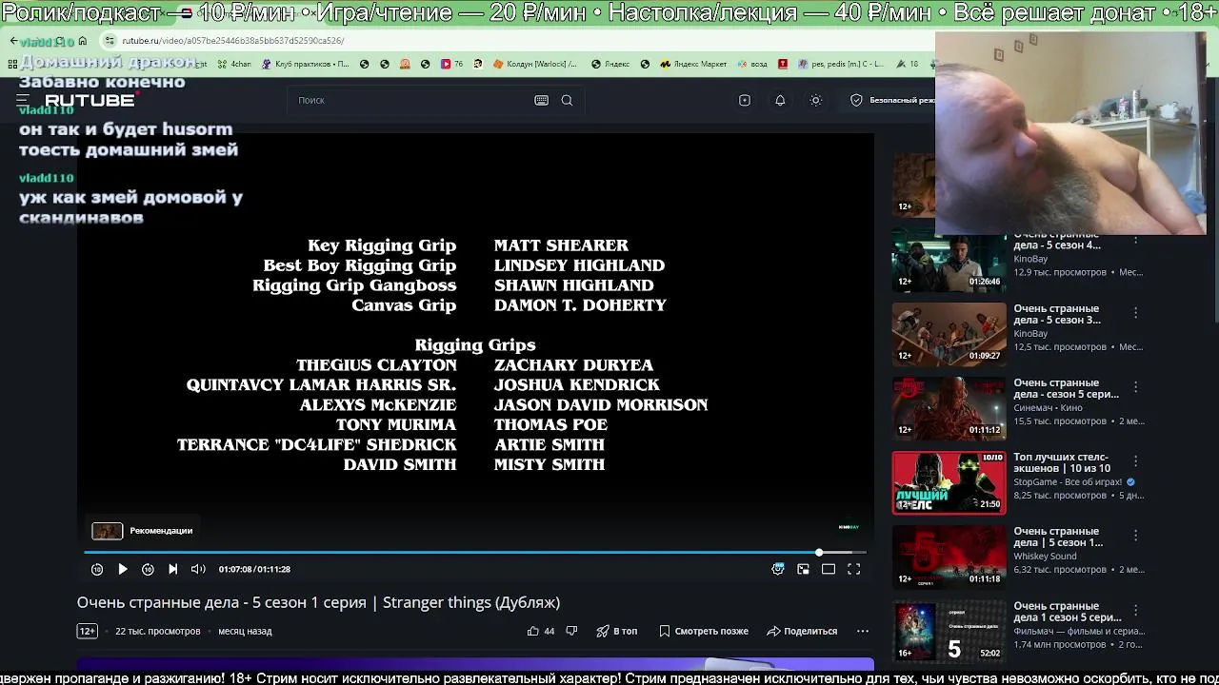Open options menu for Синемач video
This screenshot has width=1219, height=685.
1135,387
